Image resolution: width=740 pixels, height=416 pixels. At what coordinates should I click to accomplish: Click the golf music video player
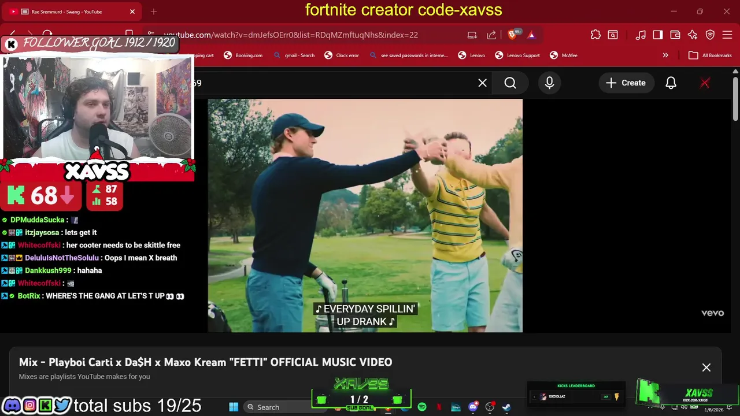(365, 216)
